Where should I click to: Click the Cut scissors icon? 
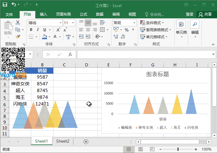pos(18,23)
